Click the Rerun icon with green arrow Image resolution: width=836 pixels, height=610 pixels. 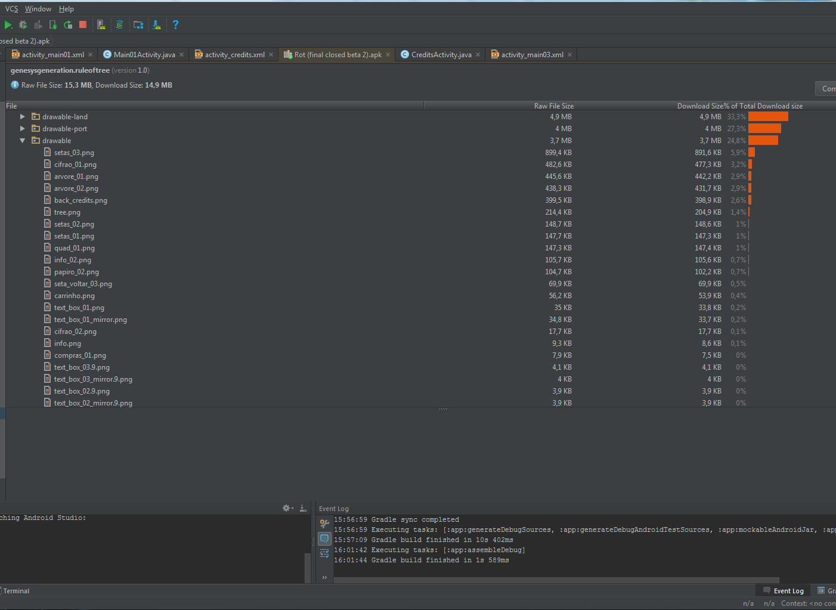(x=68, y=24)
